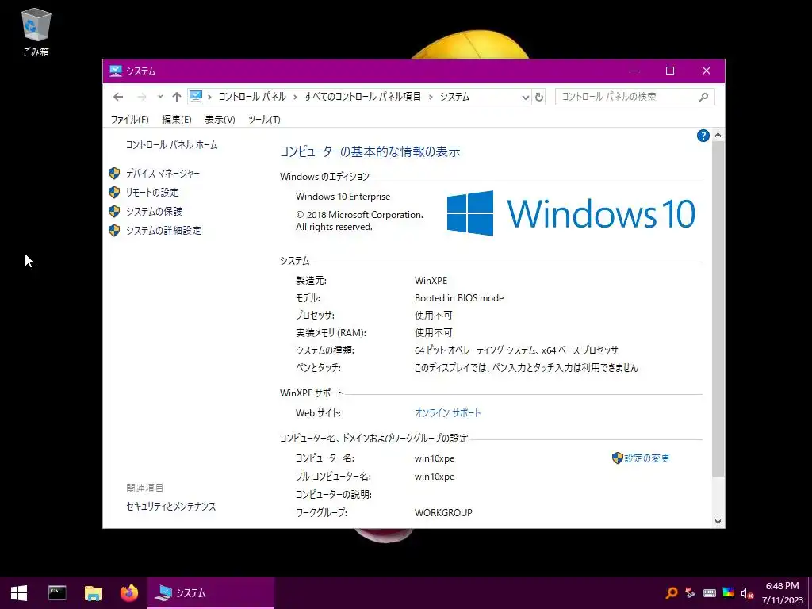Viewport: 812px width, 609px height.
Task: Open the 編集(E) menu
Action: tap(177, 120)
